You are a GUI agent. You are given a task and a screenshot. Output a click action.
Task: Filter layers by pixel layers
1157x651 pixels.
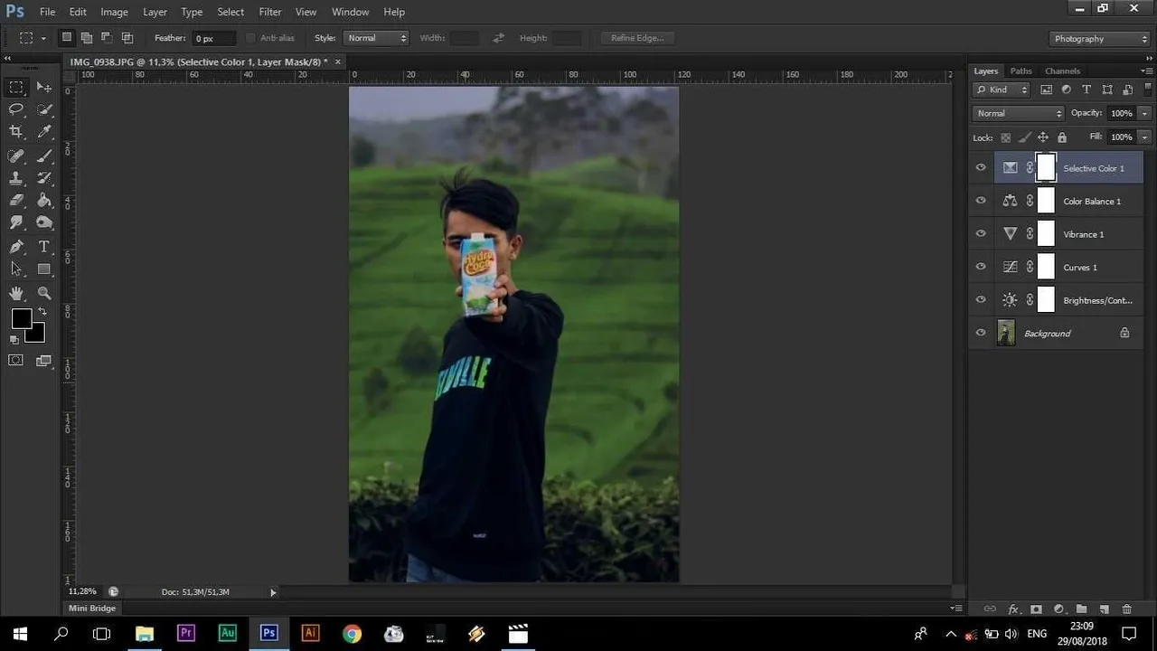1046,90
